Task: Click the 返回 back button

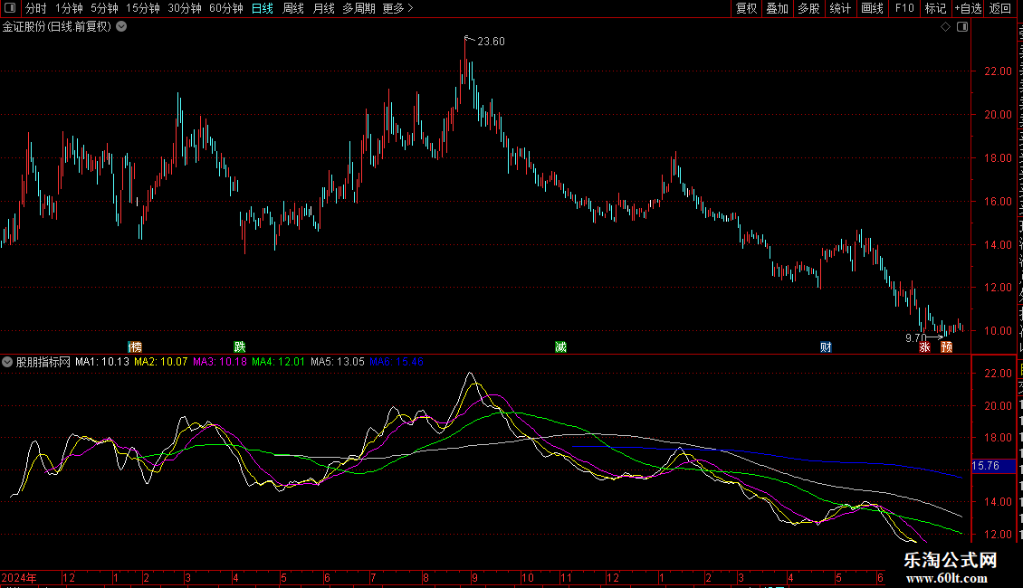Action: [x=999, y=8]
